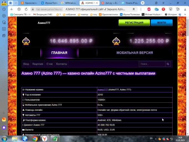Expand hidden bookmarks chevron
Image resolution: width=189 pixels, height=142 pixels.
(x=185, y=14)
